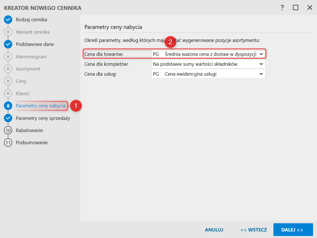This screenshot has width=317, height=238.
Task: Click the X step icon for Asortyment
Action: click(x=8, y=69)
